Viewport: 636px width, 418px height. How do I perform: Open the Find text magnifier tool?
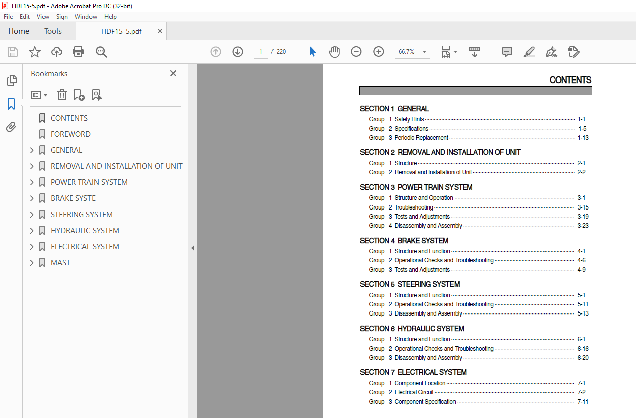101,52
